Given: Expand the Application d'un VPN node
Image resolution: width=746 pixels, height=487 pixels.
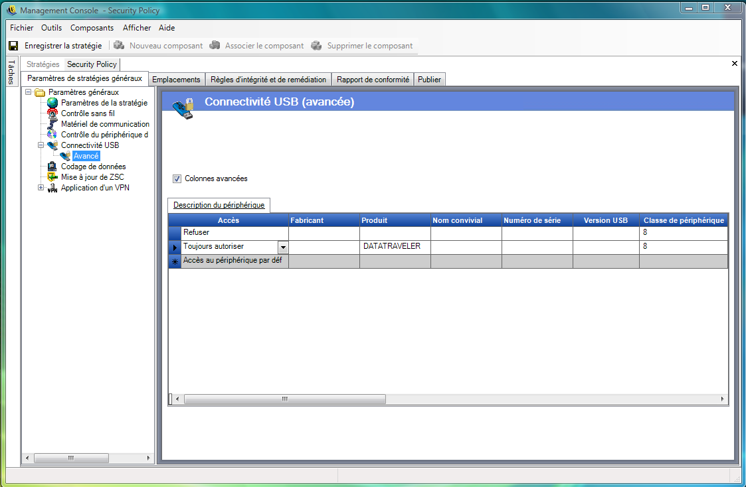Looking at the screenshot, I should point(41,188).
